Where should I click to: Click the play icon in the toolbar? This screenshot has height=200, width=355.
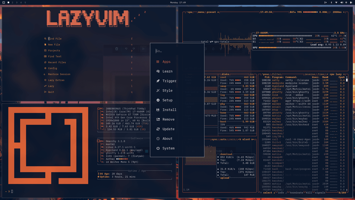tap(144, 48)
